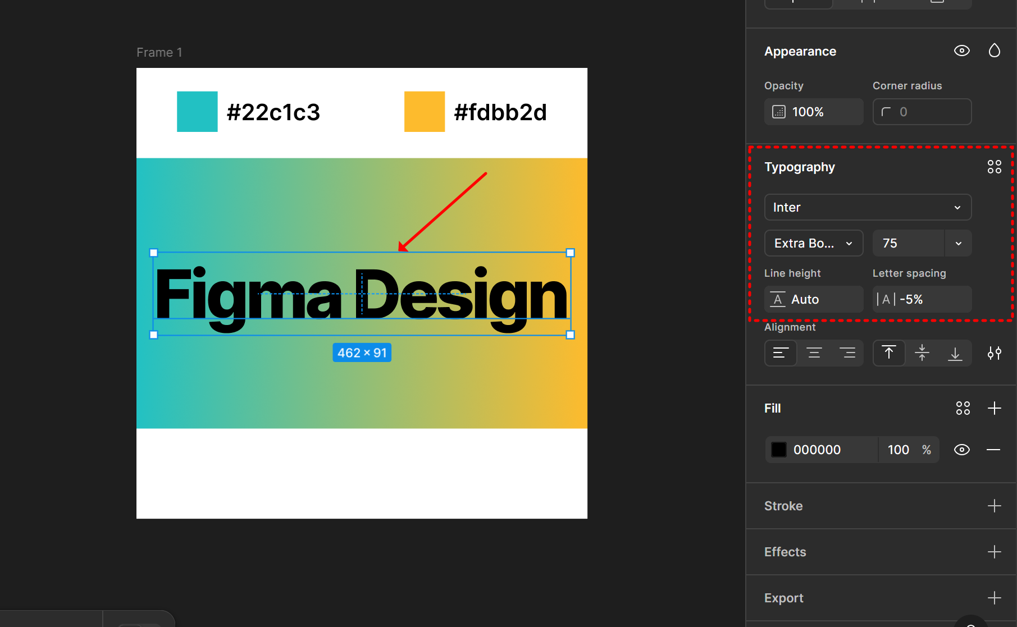Click the #fdbb2d text label

point(500,112)
